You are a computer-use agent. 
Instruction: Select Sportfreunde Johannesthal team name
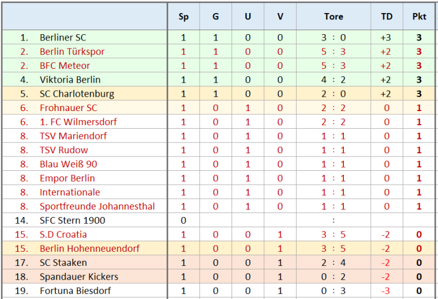coord(97,206)
